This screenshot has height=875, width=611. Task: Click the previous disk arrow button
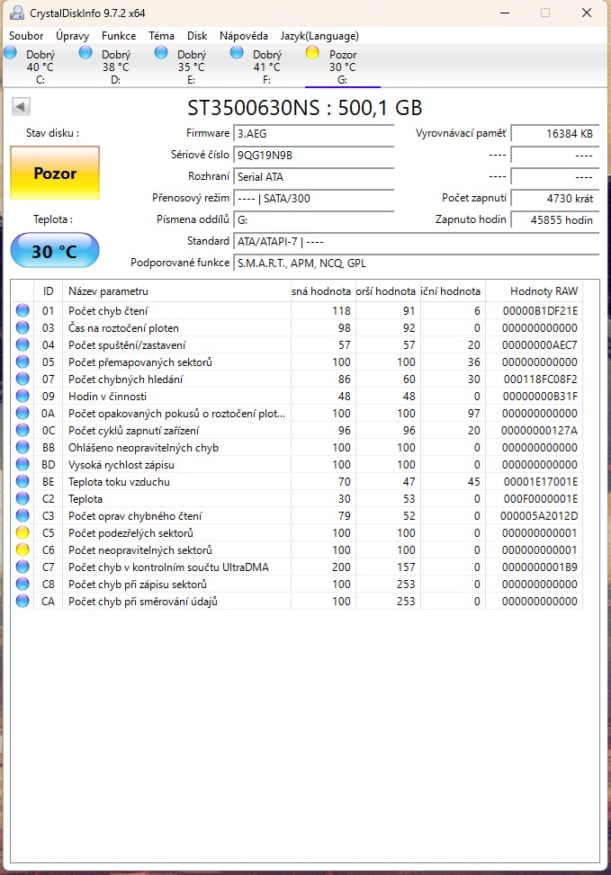(x=21, y=106)
